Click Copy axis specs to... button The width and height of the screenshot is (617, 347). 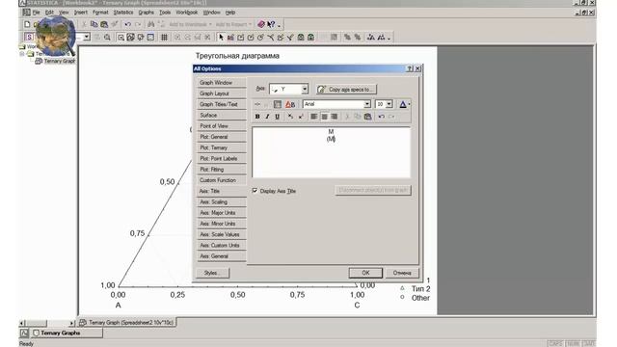[346, 90]
